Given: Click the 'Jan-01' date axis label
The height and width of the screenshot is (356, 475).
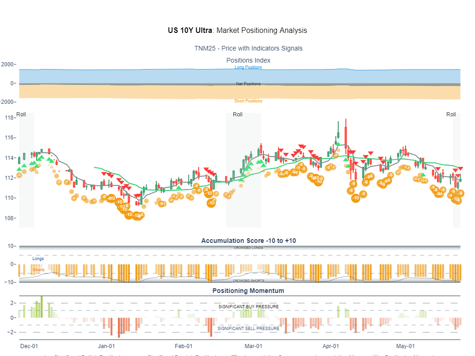Looking at the screenshot, I should [x=106, y=346].
